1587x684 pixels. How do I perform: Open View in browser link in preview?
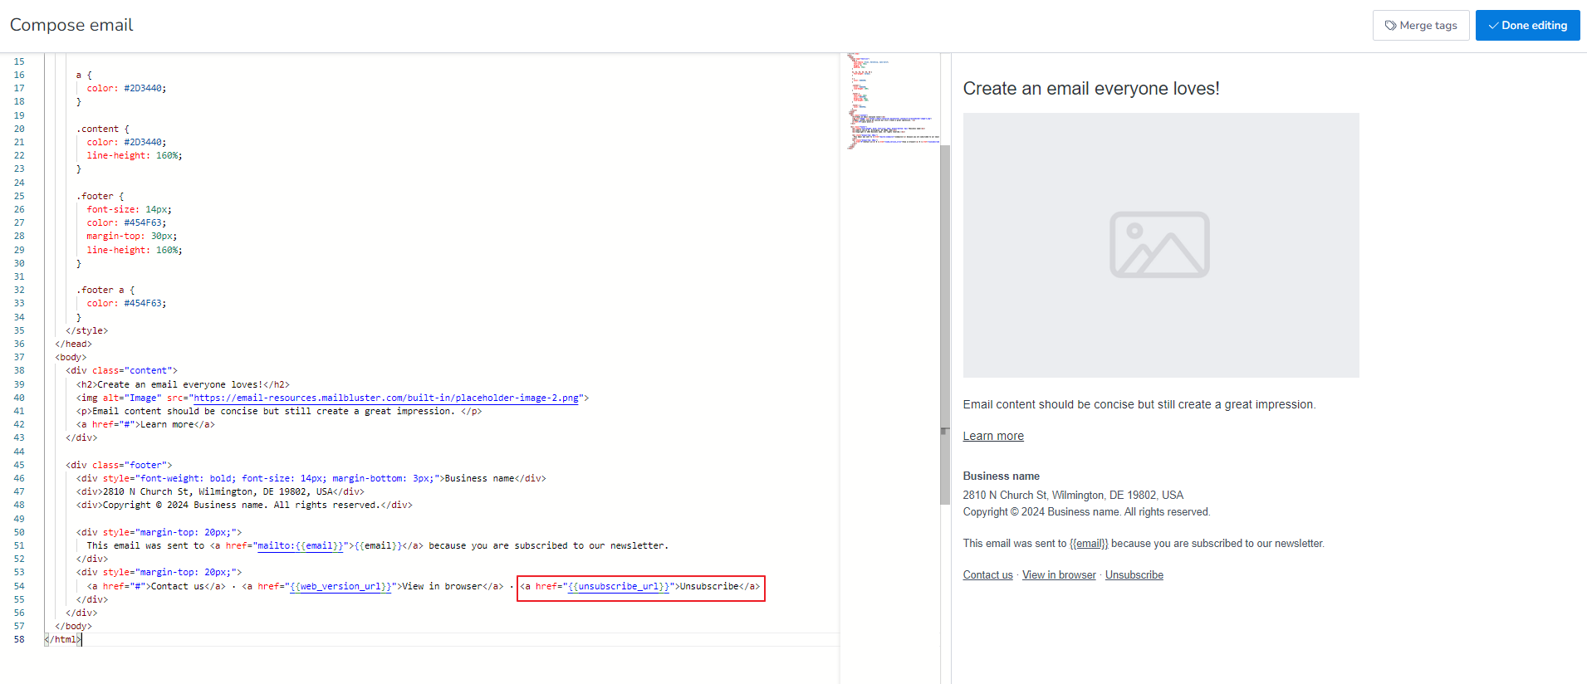[1059, 574]
